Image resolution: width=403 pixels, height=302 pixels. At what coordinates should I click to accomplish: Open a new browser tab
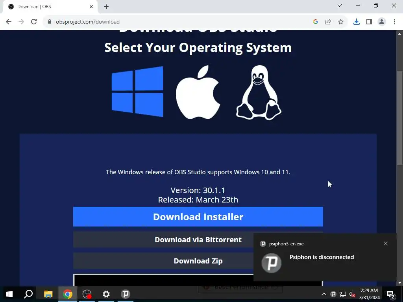(106, 7)
